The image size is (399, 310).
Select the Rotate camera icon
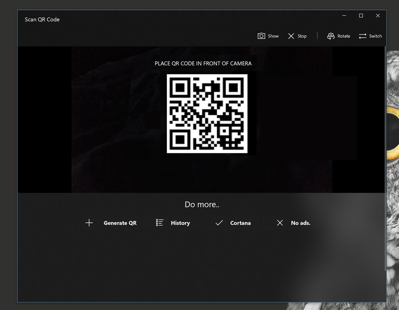click(331, 36)
